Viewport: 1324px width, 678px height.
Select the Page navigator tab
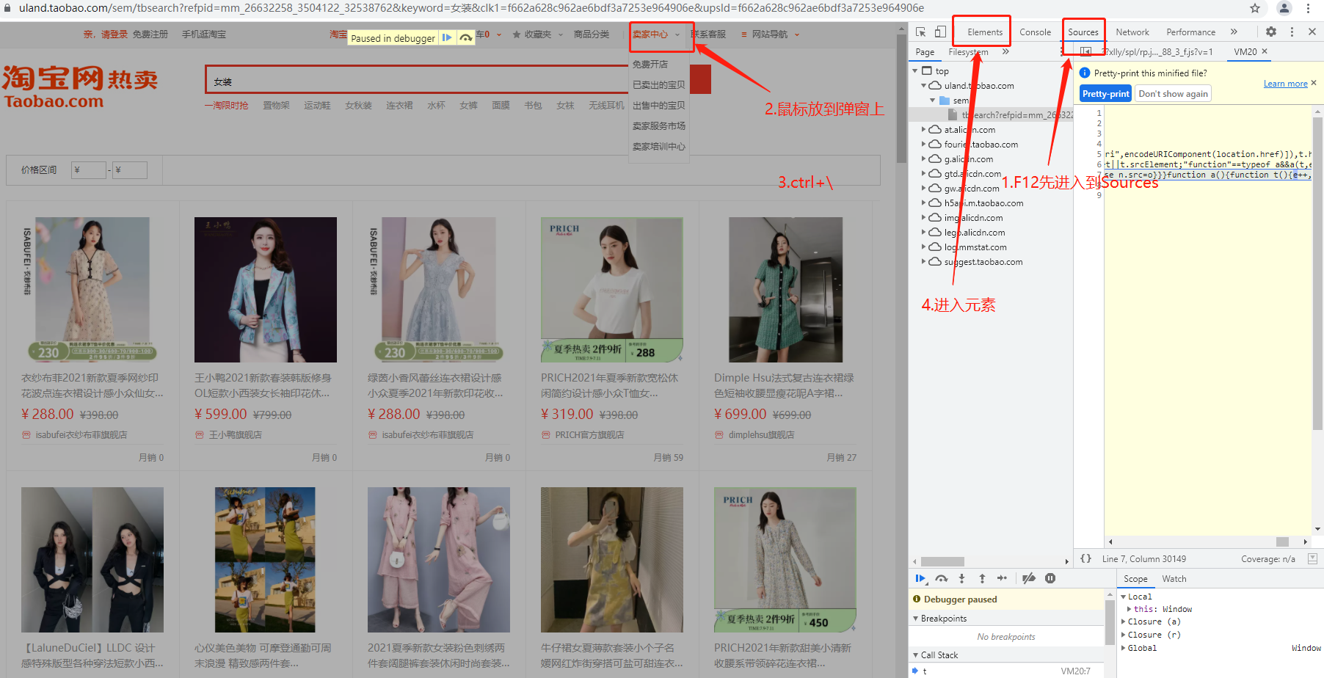(925, 52)
